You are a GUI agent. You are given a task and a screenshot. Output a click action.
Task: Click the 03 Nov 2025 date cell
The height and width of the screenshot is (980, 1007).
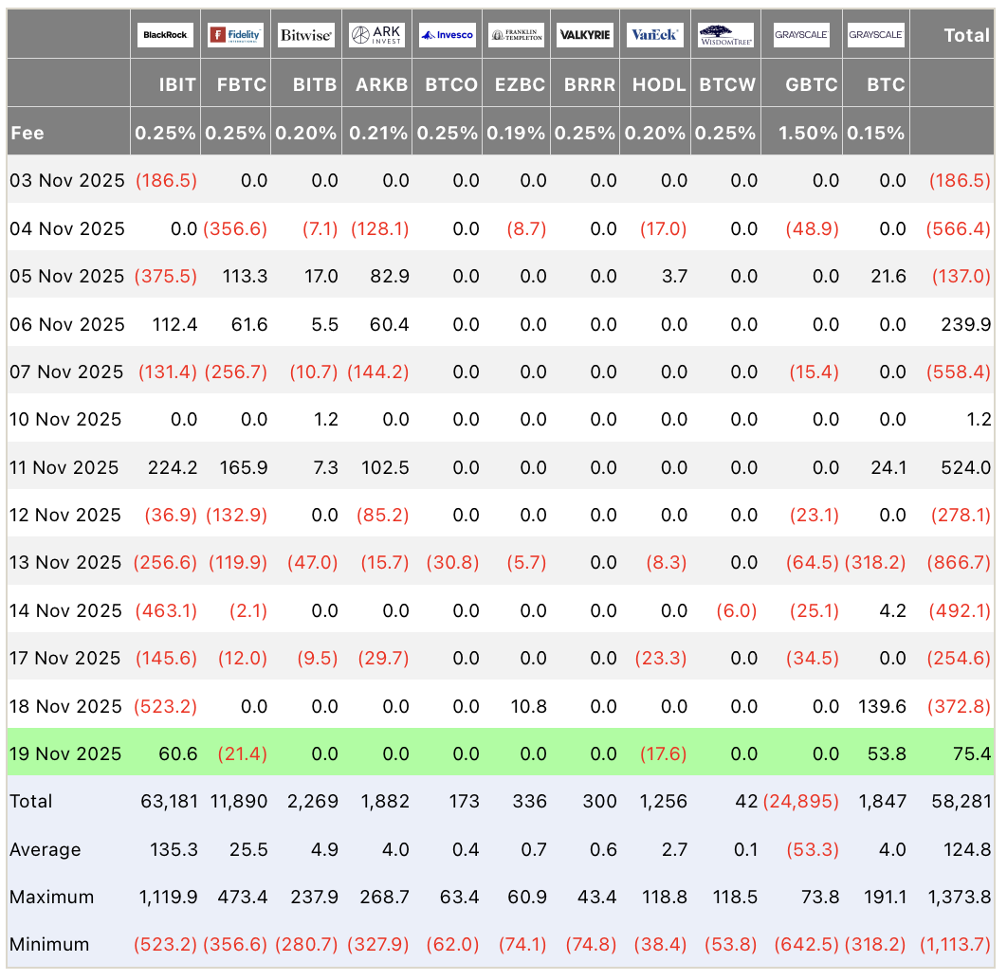pos(66,180)
